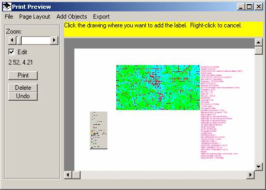
Task: Click the Zoom slider thumb
Action: [x=19, y=40]
